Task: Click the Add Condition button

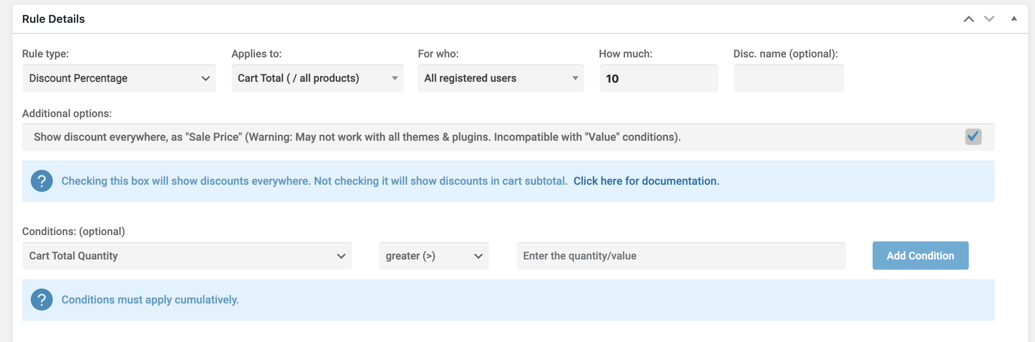Action: coord(920,256)
